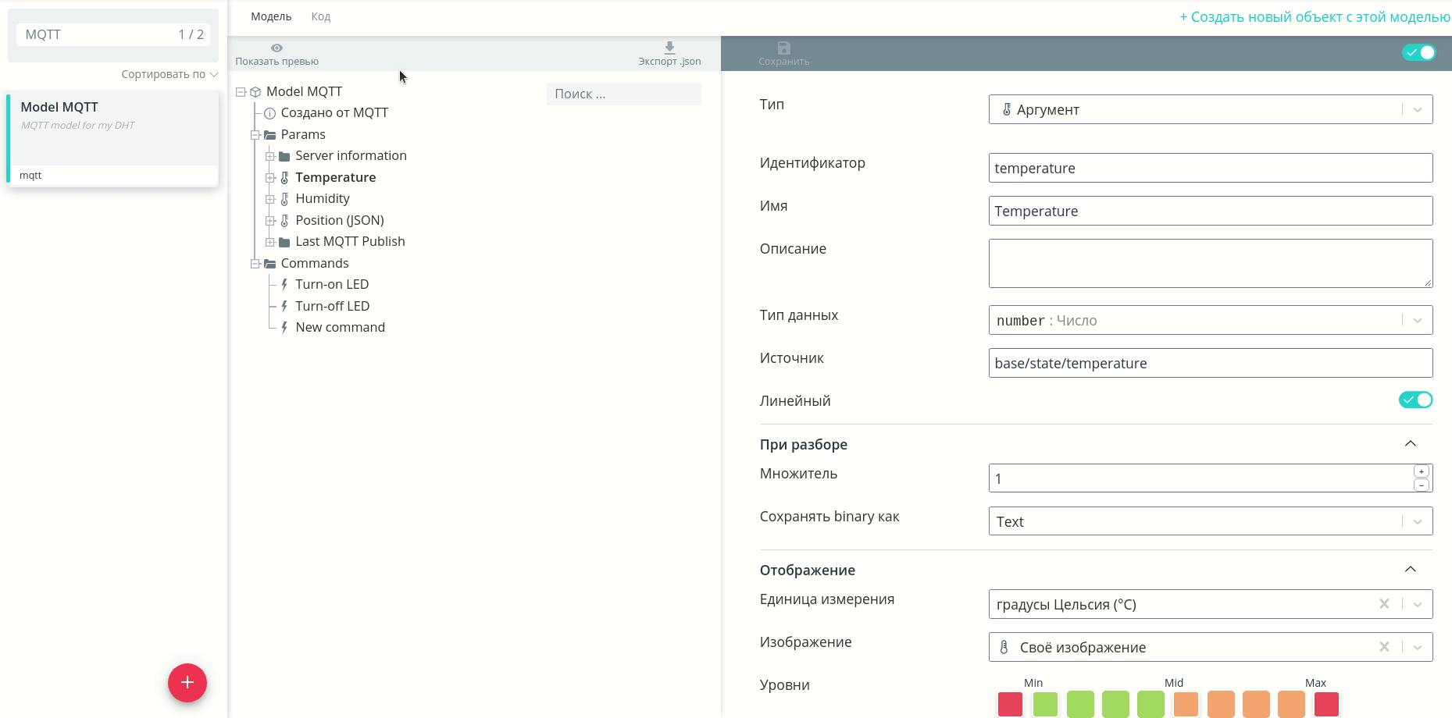Click the Источник input field
Screen dimensions: 1452x718
(x=1211, y=363)
